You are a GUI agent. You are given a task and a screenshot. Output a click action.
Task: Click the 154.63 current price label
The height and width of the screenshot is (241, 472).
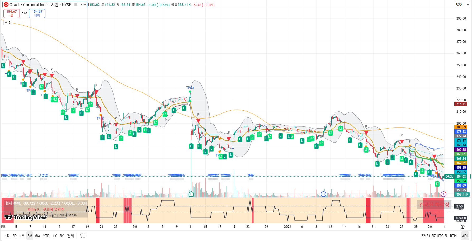(x=461, y=177)
